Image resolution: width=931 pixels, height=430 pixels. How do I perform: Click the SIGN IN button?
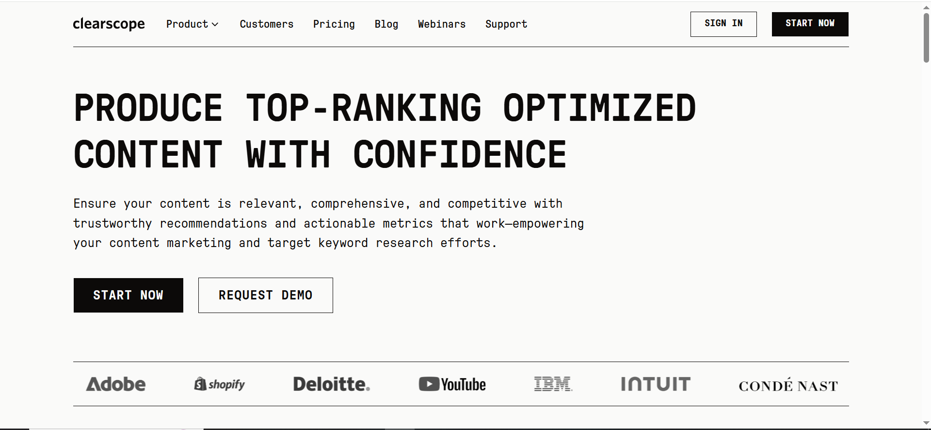[x=723, y=24]
